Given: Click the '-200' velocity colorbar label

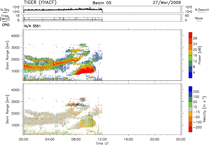Looking at the screenshot, I should (198, 127).
